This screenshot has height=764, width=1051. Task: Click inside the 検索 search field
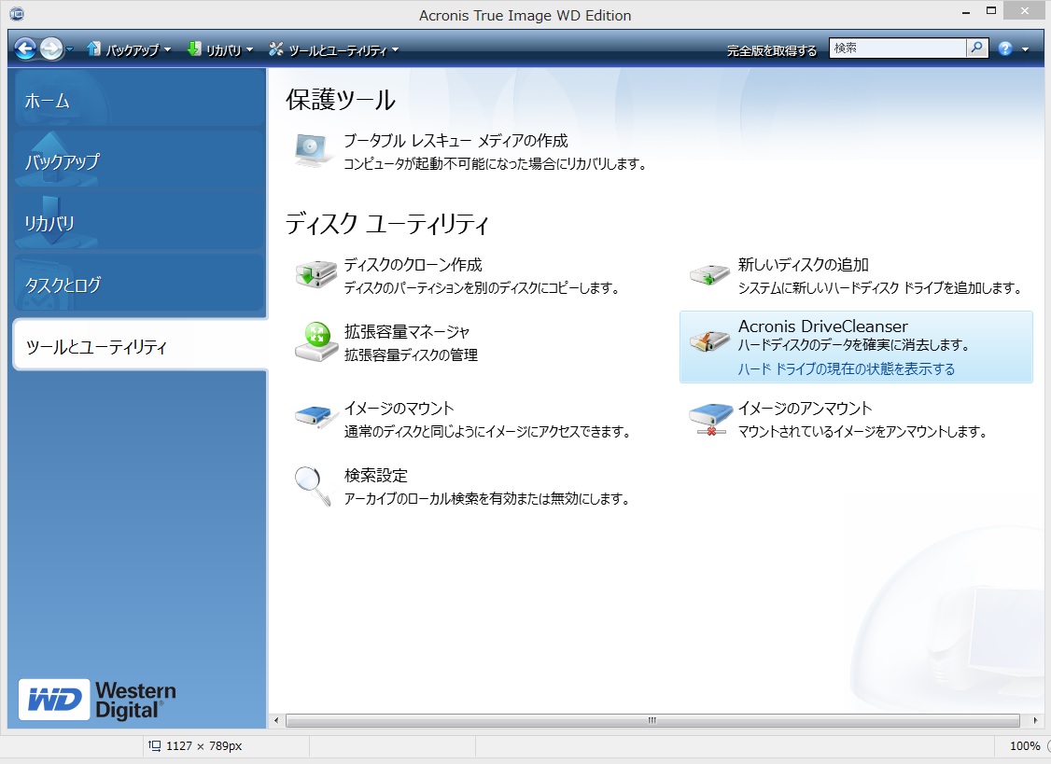tap(898, 49)
